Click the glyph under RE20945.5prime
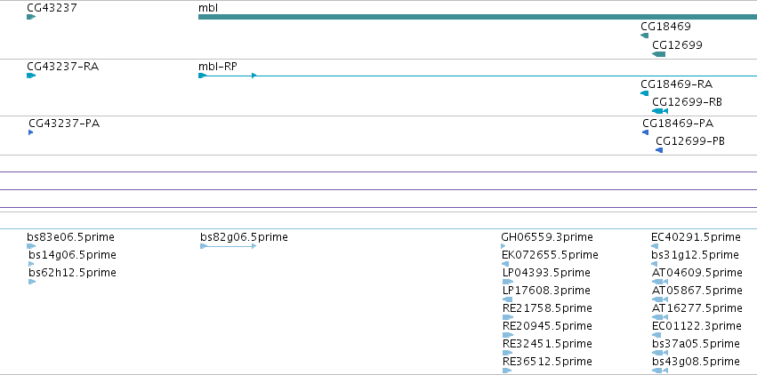 pyautogui.click(x=507, y=335)
